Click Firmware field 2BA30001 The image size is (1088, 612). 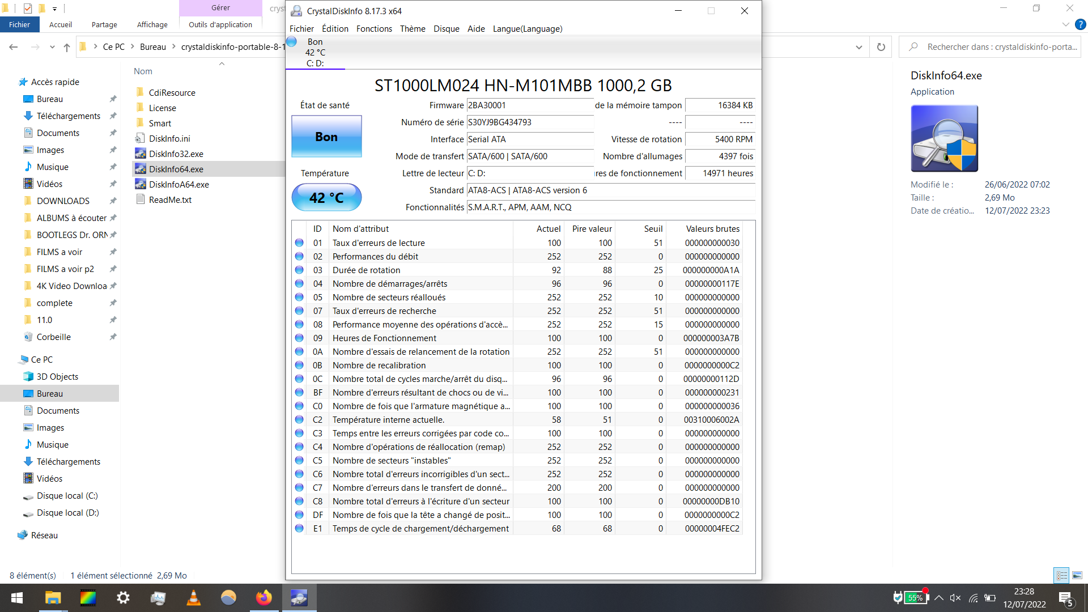click(x=530, y=105)
